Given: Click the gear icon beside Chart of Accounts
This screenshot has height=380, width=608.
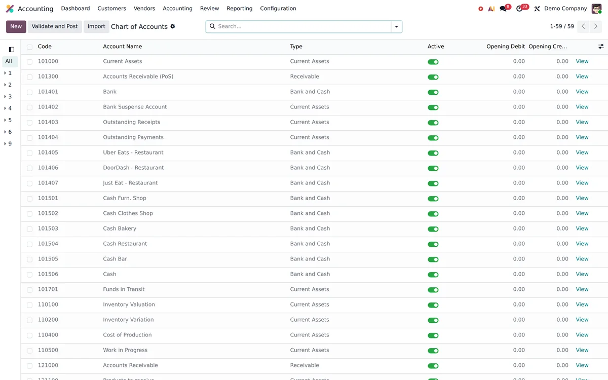Looking at the screenshot, I should [173, 26].
